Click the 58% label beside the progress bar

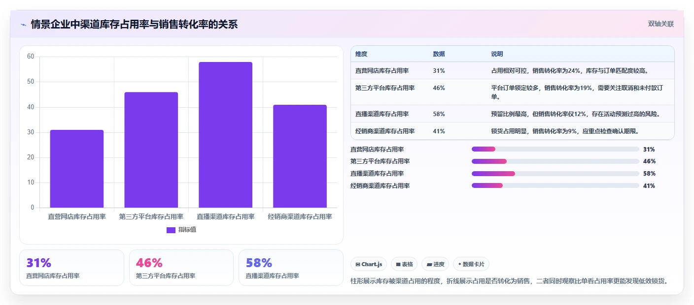(649, 174)
